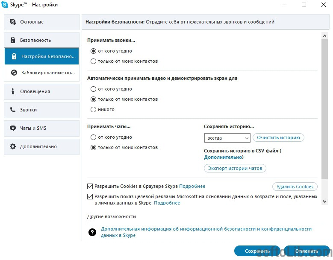The width and height of the screenshot is (333, 260).
Task: Open Оповещения via the info icon
Action: 13,91
